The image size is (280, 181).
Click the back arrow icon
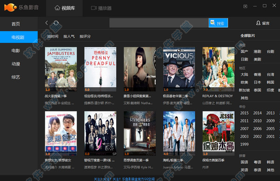[x=47, y=23]
